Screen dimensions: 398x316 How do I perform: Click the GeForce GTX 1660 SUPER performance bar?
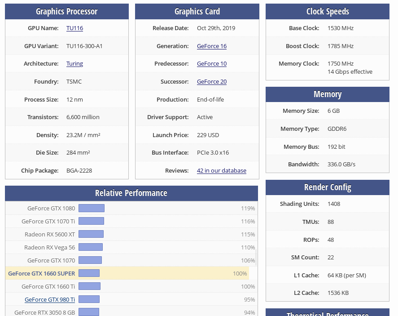pyautogui.click(x=89, y=273)
